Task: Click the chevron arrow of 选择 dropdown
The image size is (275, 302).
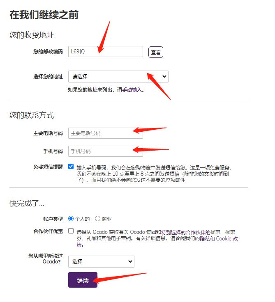Action: coord(130,261)
